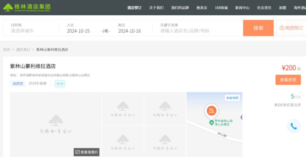Open 加盟 navigation item

click(x=282, y=8)
